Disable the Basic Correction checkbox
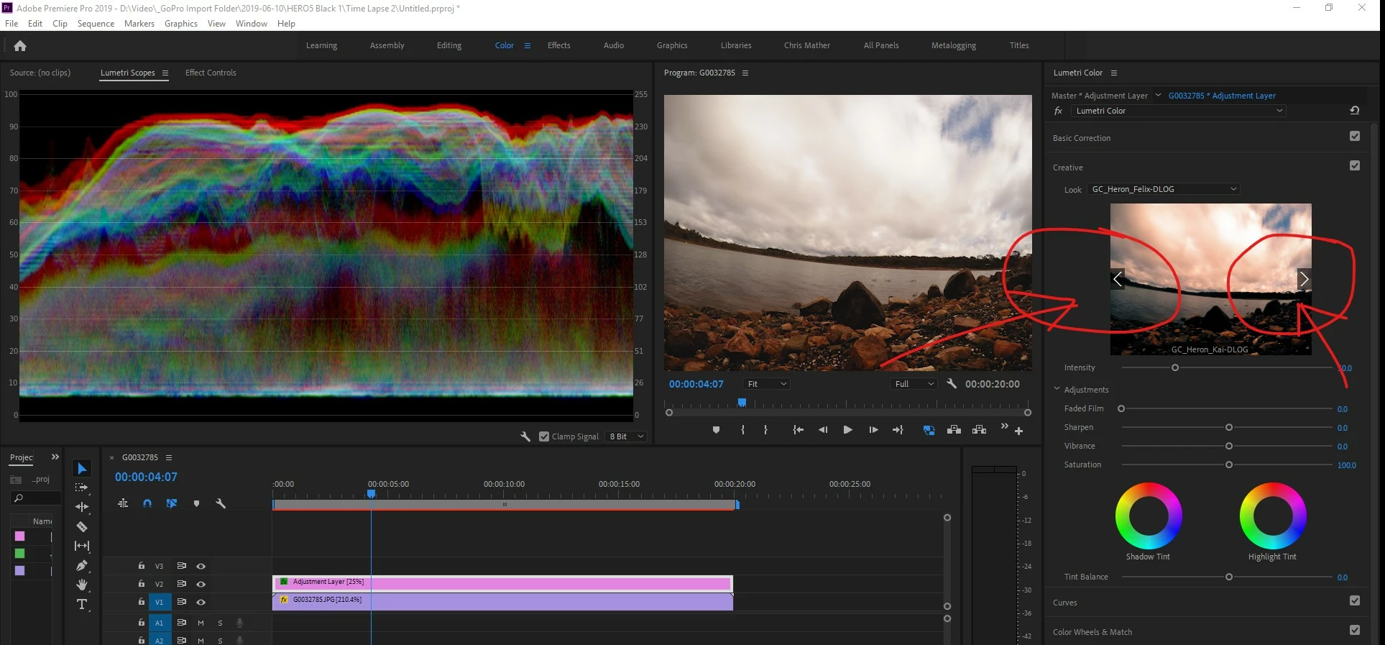1385x645 pixels. click(1354, 137)
